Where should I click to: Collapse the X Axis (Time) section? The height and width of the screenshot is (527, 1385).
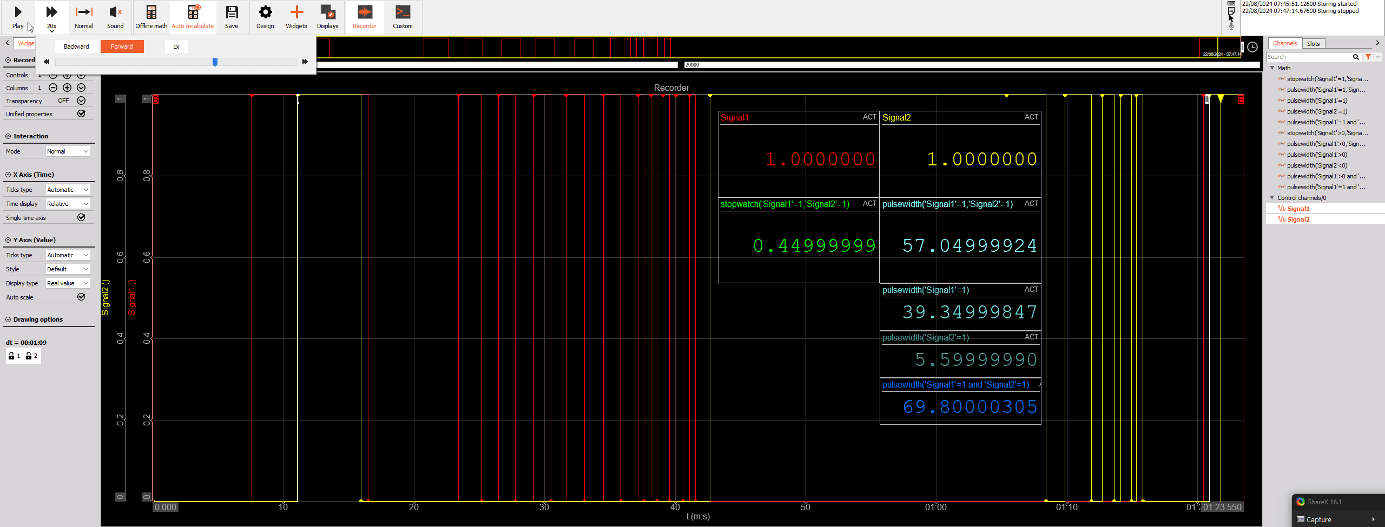(8, 175)
